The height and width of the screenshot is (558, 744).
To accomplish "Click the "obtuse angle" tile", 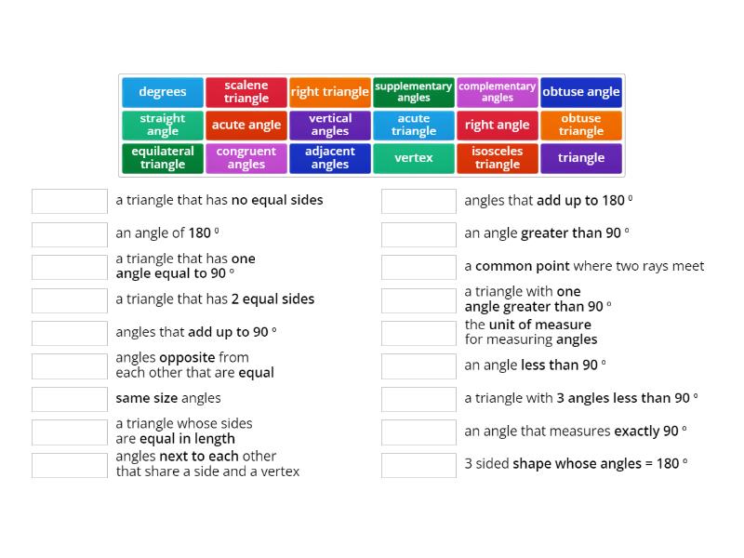I will click(x=581, y=91).
